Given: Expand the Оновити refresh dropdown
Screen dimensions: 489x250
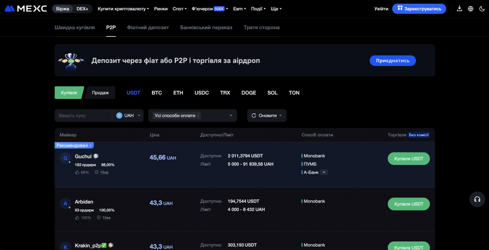Looking at the screenshot, I should (x=266, y=116).
